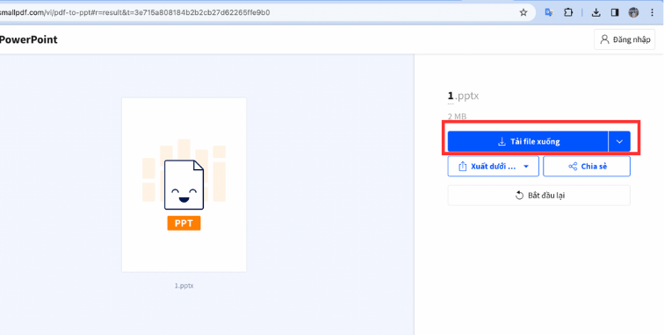
Task: Click Bắt đầu lại to start over
Action: (539, 196)
